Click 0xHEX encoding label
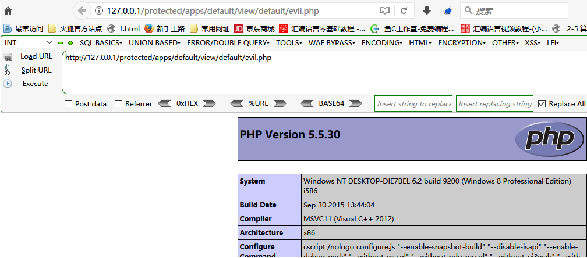Viewport: 587px width, 258px height. [x=187, y=103]
